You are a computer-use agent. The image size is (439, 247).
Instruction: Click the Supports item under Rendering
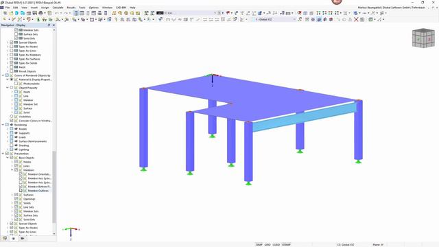(24, 133)
